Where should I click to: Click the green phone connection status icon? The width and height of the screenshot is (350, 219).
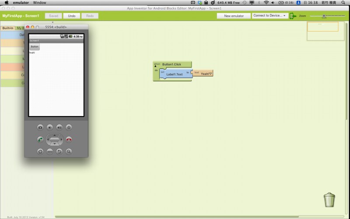(x=293, y=16)
